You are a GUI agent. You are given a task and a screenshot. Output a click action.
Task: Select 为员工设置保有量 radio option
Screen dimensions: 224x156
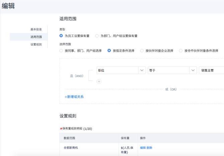tap(61, 36)
